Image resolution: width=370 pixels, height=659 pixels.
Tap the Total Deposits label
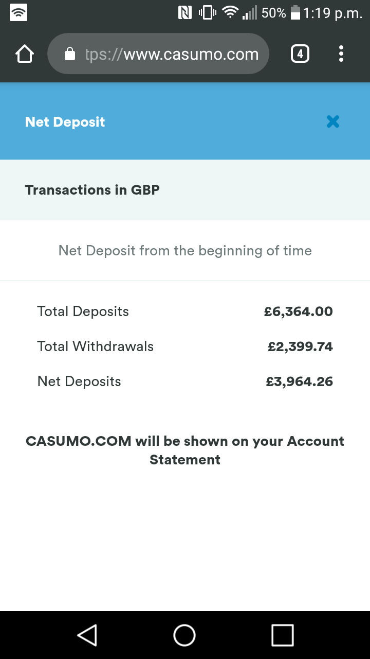coord(83,311)
